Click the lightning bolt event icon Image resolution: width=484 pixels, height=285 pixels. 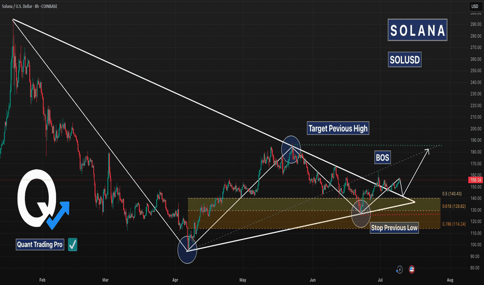coord(399,269)
